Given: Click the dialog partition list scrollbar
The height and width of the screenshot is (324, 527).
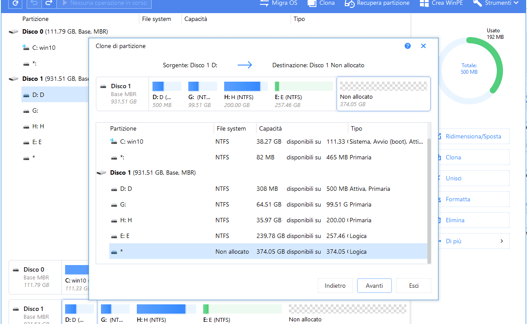Looking at the screenshot, I should pos(429,196).
